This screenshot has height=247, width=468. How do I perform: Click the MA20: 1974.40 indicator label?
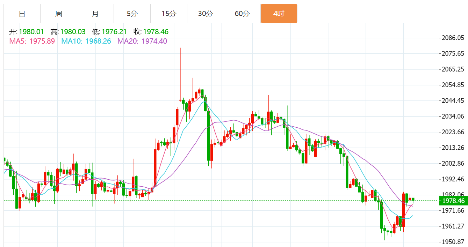[142, 41]
